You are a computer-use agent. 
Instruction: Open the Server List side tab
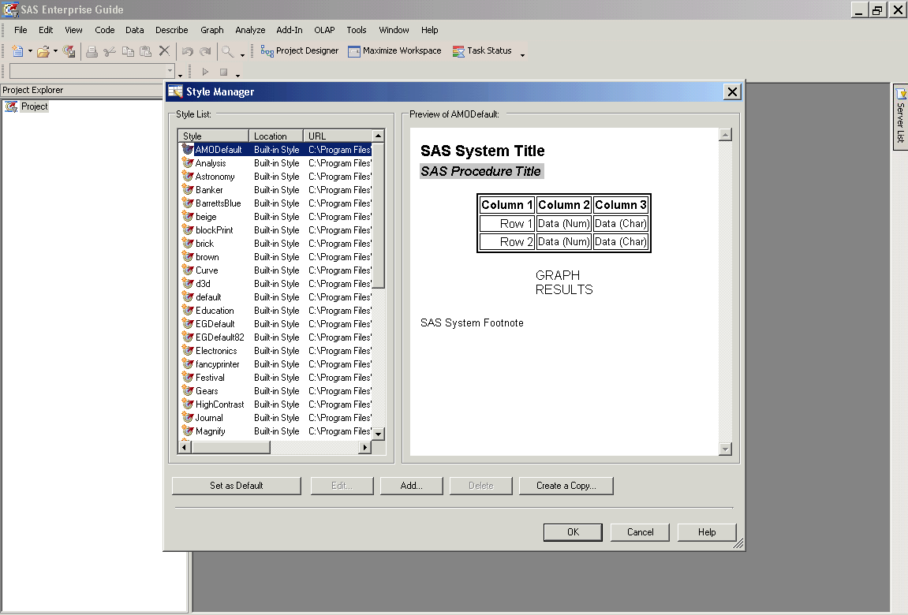(900, 117)
